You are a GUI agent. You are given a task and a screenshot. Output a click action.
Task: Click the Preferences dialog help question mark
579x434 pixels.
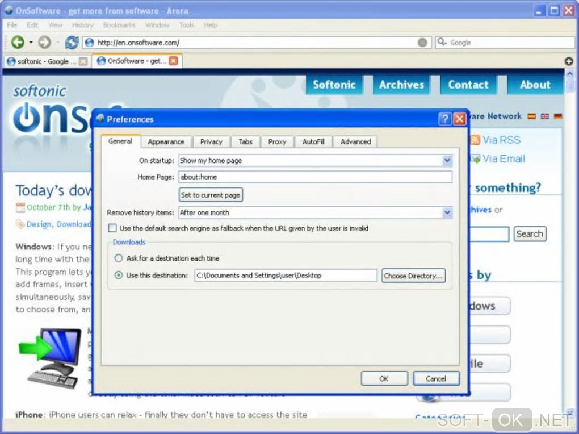pos(444,119)
